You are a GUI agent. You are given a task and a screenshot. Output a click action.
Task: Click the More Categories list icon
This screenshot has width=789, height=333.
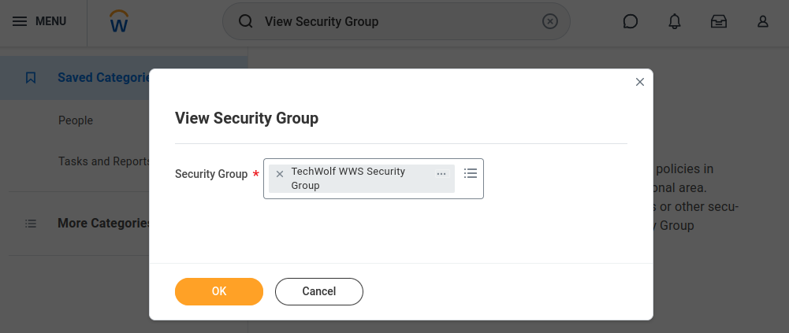click(x=31, y=224)
